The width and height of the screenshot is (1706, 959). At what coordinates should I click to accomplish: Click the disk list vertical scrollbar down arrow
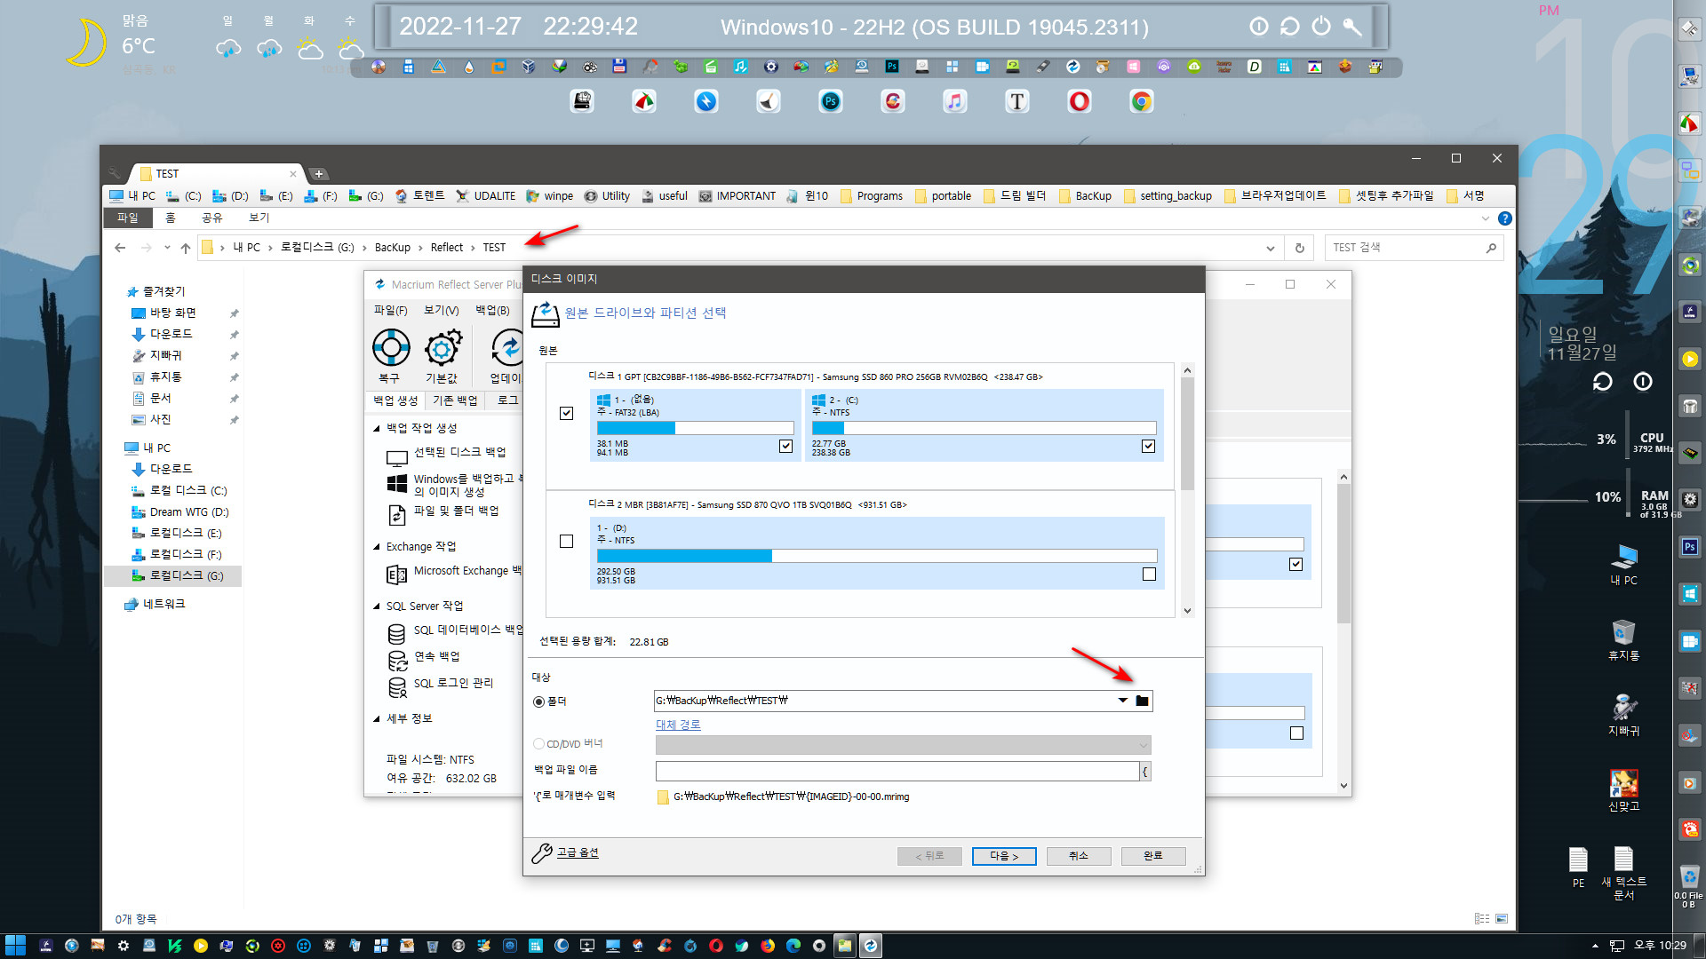pos(1187,610)
